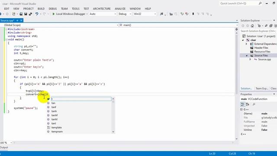Click the Quick Launch search magnifier icon
Viewport: 277px width, 156px height.
tap(260, 3)
